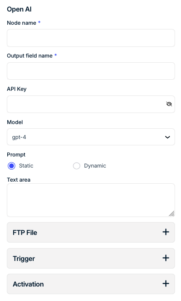This screenshot has height=301, width=181.
Task: Expand the FTP File section
Action: pos(91,232)
